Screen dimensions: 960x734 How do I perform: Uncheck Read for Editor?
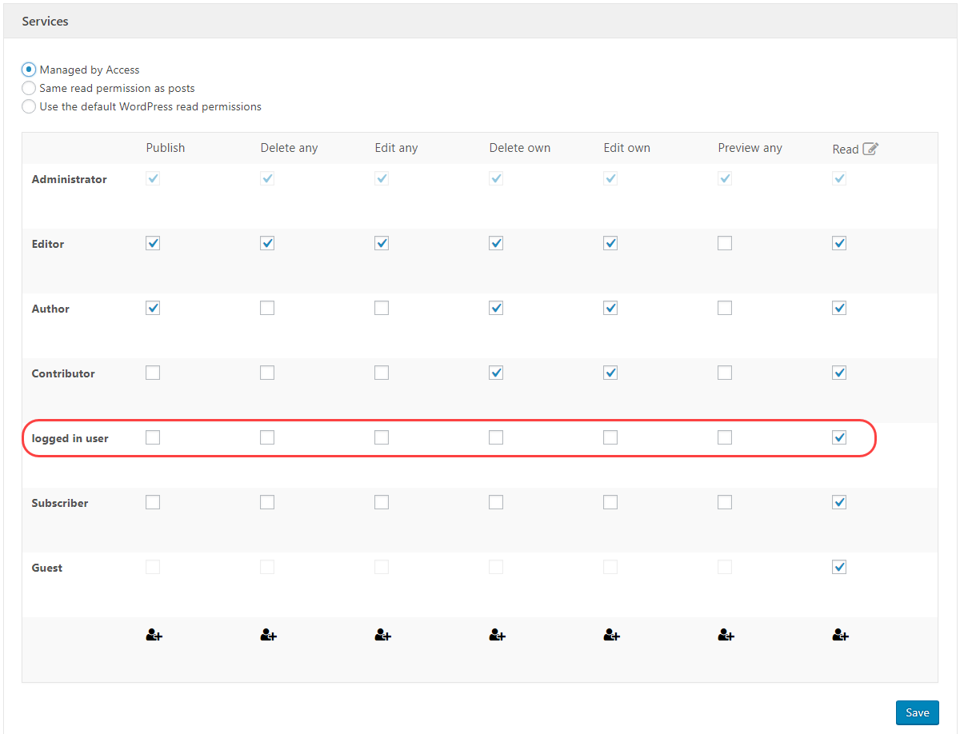click(x=839, y=243)
